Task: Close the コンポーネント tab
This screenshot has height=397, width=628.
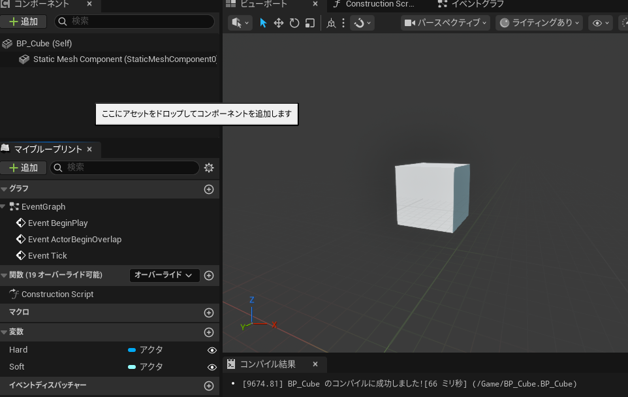Action: [89, 4]
